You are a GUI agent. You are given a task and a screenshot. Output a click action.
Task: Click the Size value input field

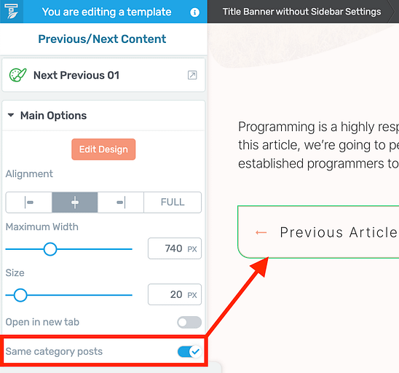[x=175, y=294]
